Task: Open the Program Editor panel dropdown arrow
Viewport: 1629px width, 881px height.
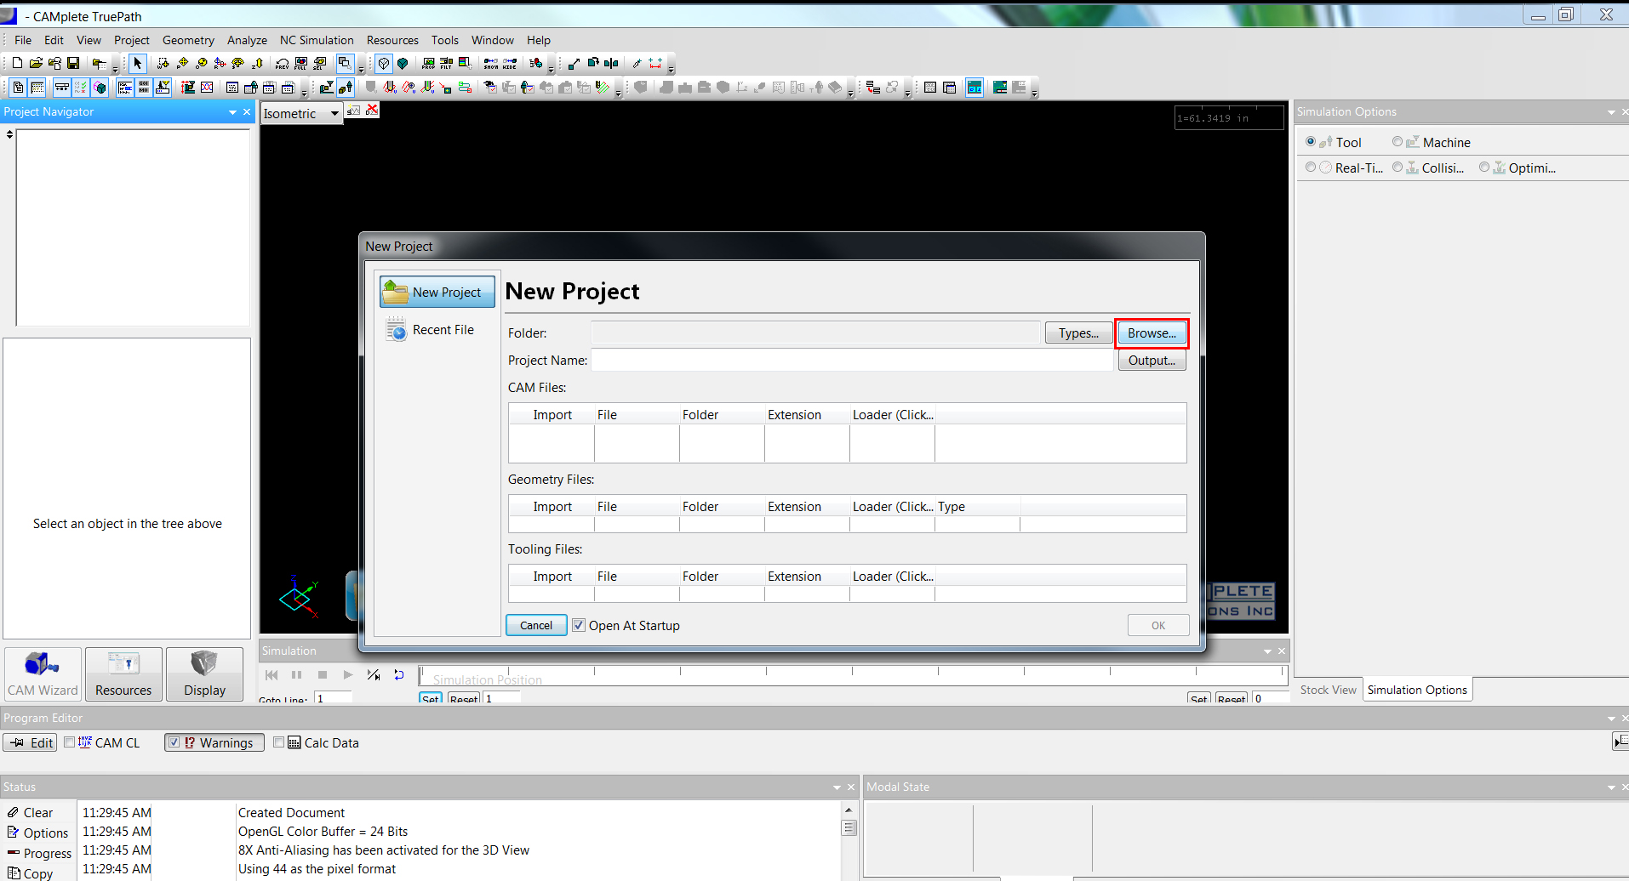Action: [1611, 719]
